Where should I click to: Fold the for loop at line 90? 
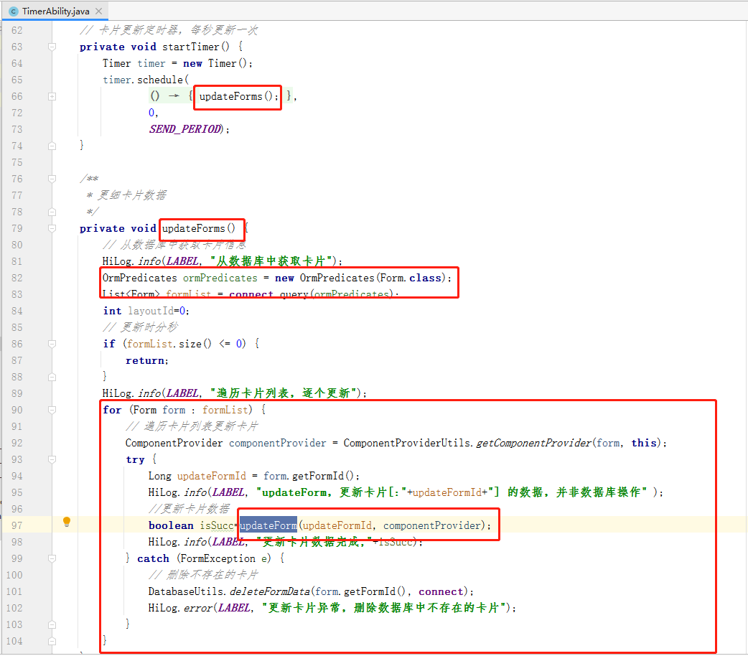click(52, 410)
